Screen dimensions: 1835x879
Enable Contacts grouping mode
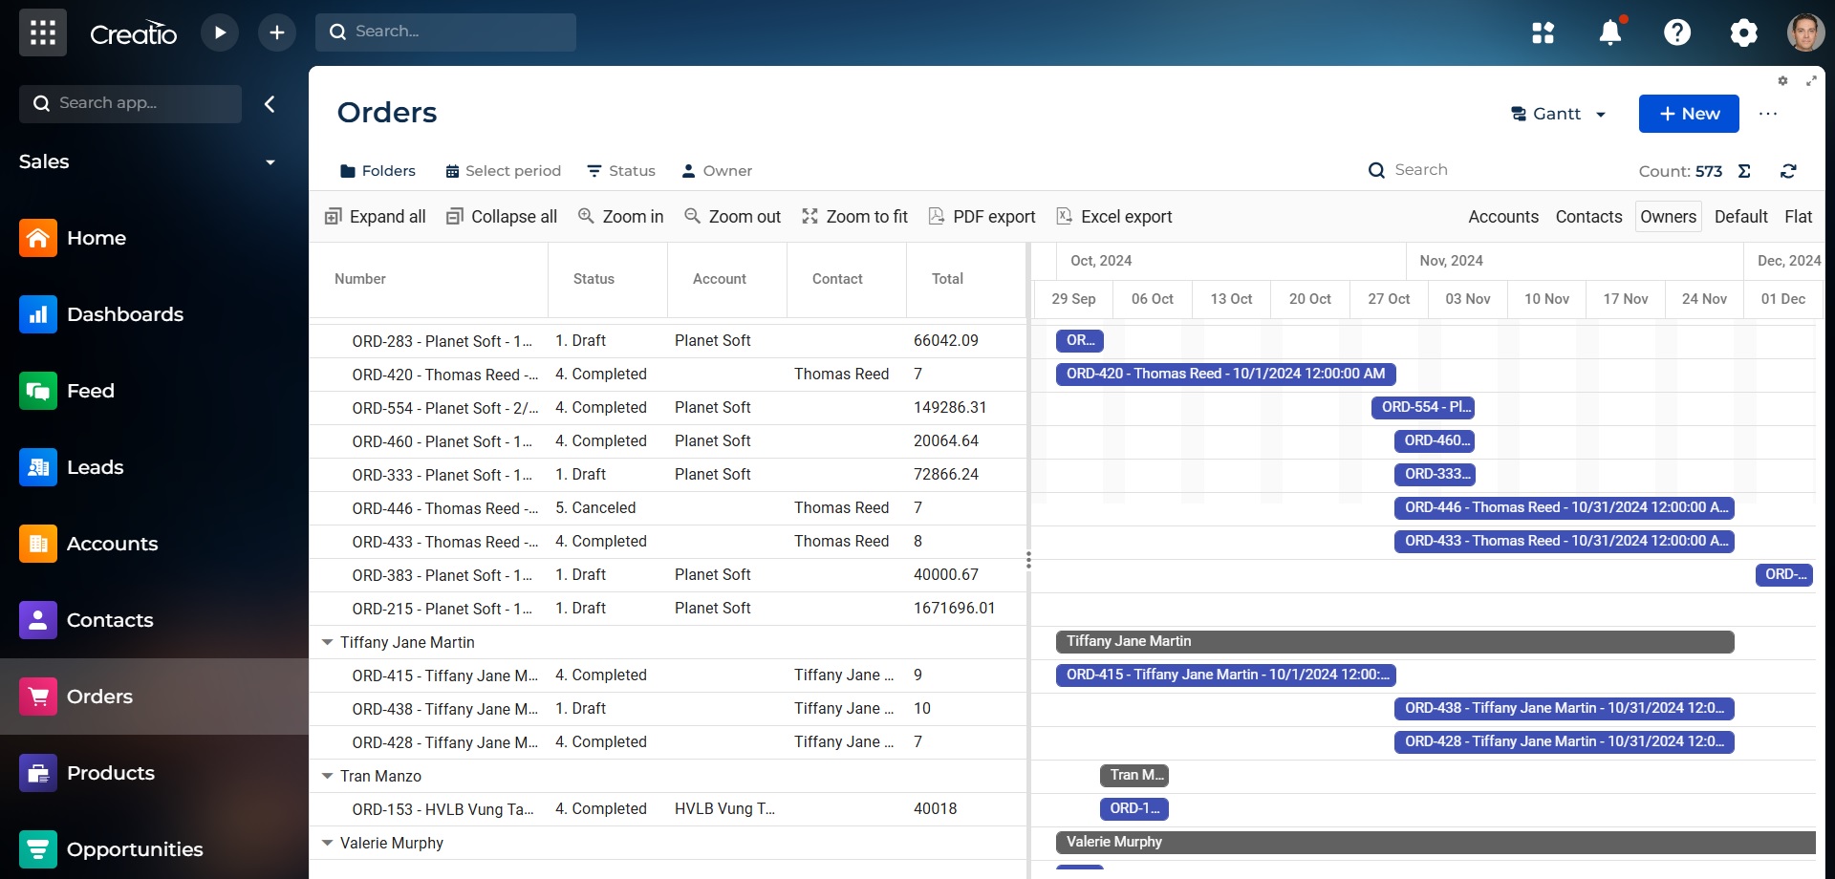click(x=1588, y=216)
